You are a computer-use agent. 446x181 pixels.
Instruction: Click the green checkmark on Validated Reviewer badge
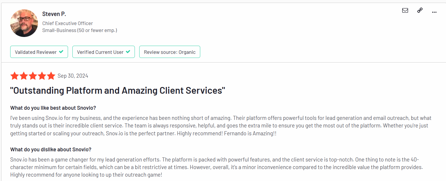tap(61, 52)
